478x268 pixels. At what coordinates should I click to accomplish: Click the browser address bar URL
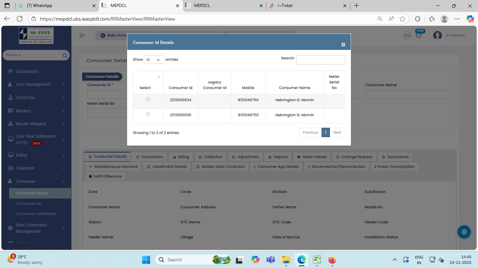(x=107, y=19)
